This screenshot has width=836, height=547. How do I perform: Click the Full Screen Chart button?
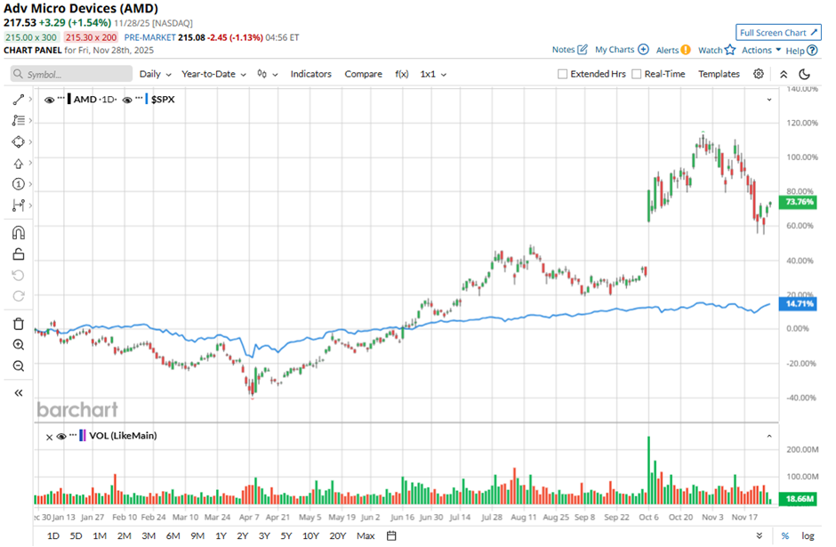tap(778, 32)
